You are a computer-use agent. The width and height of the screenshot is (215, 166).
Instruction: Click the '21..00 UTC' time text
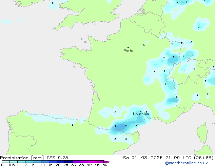[x=178, y=158]
